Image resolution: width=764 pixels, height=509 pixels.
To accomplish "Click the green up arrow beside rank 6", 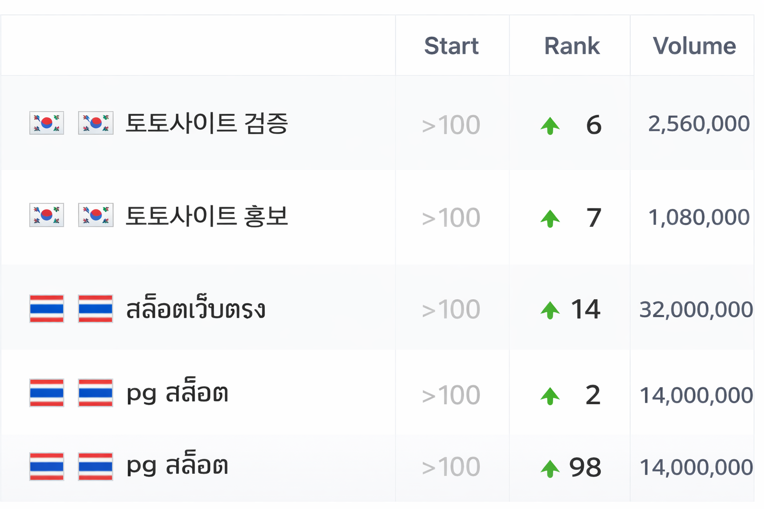I will click(550, 126).
